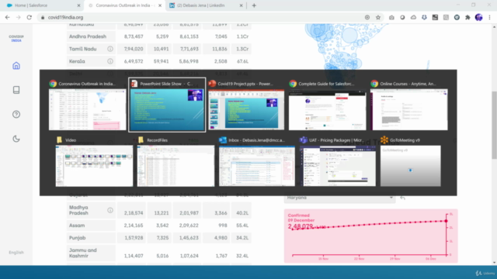This screenshot has height=279, width=497.
Task: Click the page vertical scrollbar thumb
Action: [x=494, y=125]
